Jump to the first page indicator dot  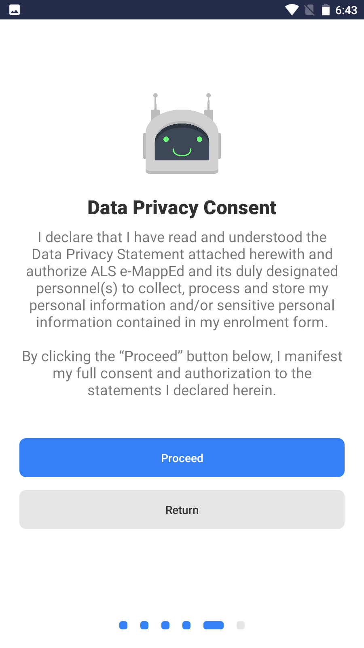coord(123,625)
